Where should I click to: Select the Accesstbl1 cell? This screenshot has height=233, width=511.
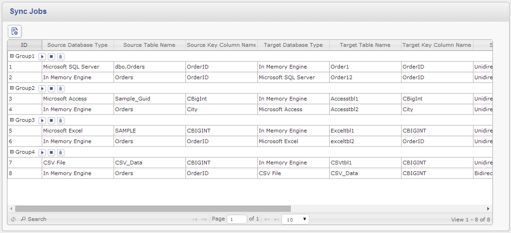(365, 99)
